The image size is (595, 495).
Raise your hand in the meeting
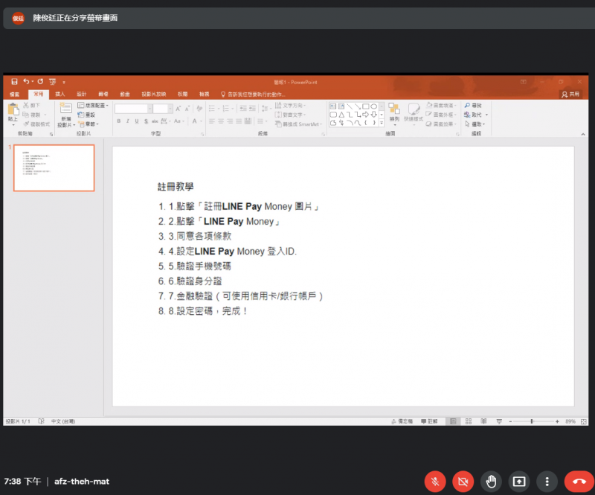(491, 482)
